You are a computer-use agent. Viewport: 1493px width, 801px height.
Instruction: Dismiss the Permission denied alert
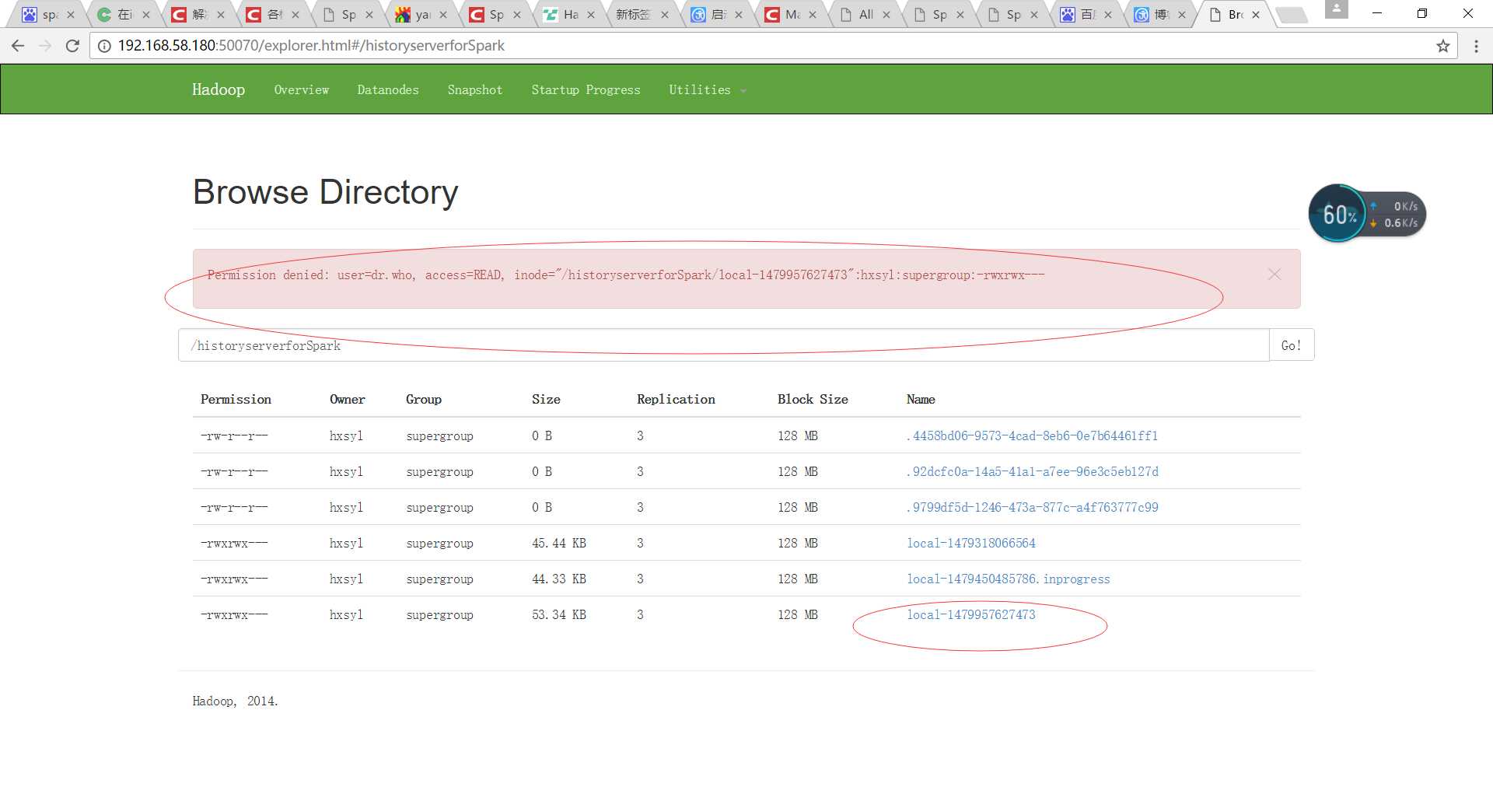coord(1274,275)
